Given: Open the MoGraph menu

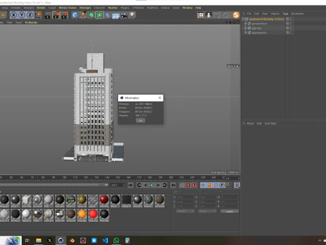Looking at the screenshot, I should 85,7.
